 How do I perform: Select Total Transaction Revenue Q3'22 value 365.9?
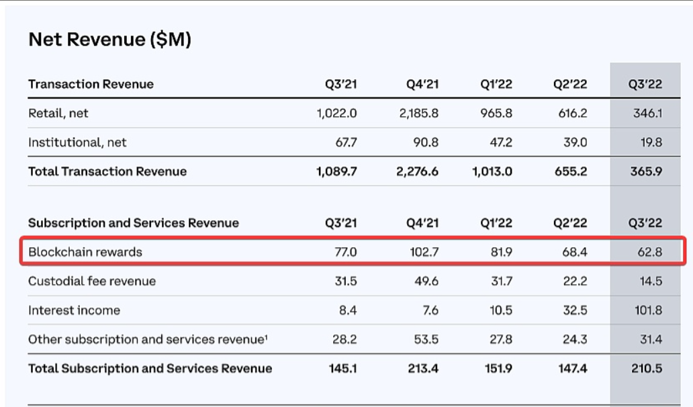pyautogui.click(x=647, y=171)
